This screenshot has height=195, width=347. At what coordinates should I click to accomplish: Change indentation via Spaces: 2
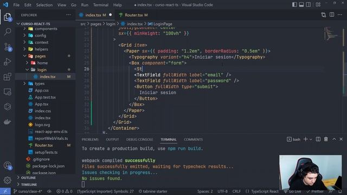click(x=205, y=191)
